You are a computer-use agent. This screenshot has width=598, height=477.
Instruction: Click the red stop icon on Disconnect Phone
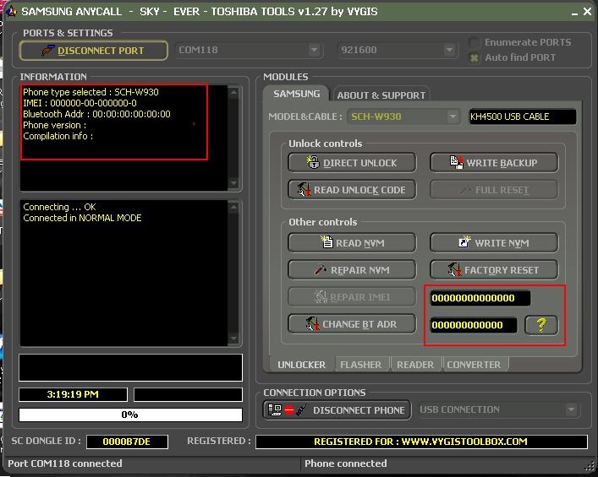click(289, 410)
